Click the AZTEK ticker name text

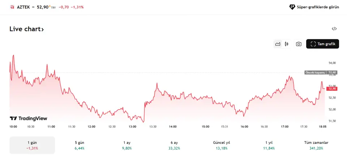[23, 7]
